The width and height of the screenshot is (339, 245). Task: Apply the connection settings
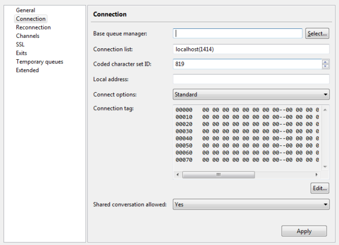point(304,231)
